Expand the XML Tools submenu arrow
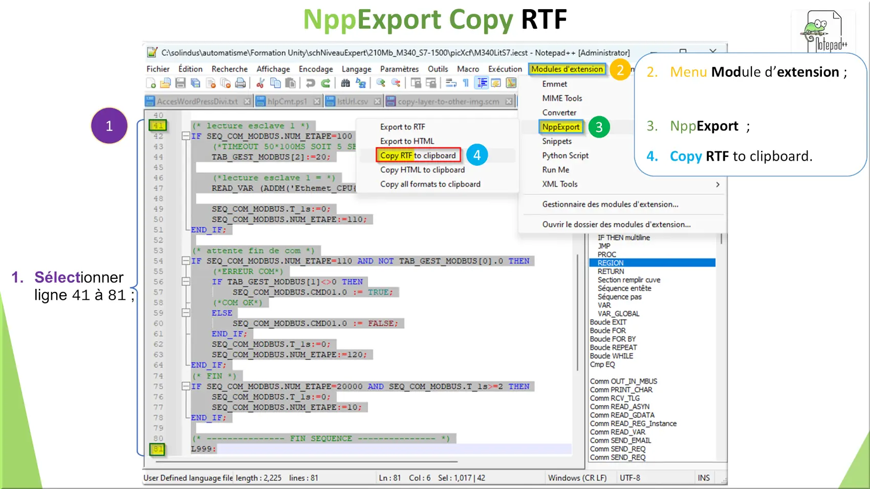870x489 pixels. pyautogui.click(x=717, y=184)
